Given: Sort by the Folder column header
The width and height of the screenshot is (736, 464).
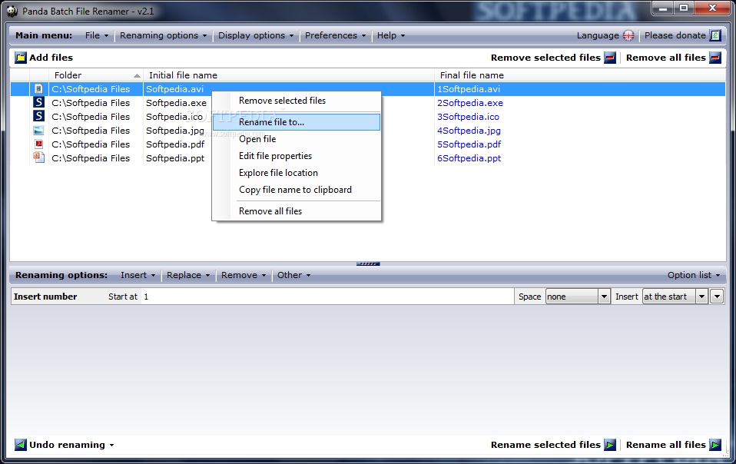Looking at the screenshot, I should coord(96,75).
